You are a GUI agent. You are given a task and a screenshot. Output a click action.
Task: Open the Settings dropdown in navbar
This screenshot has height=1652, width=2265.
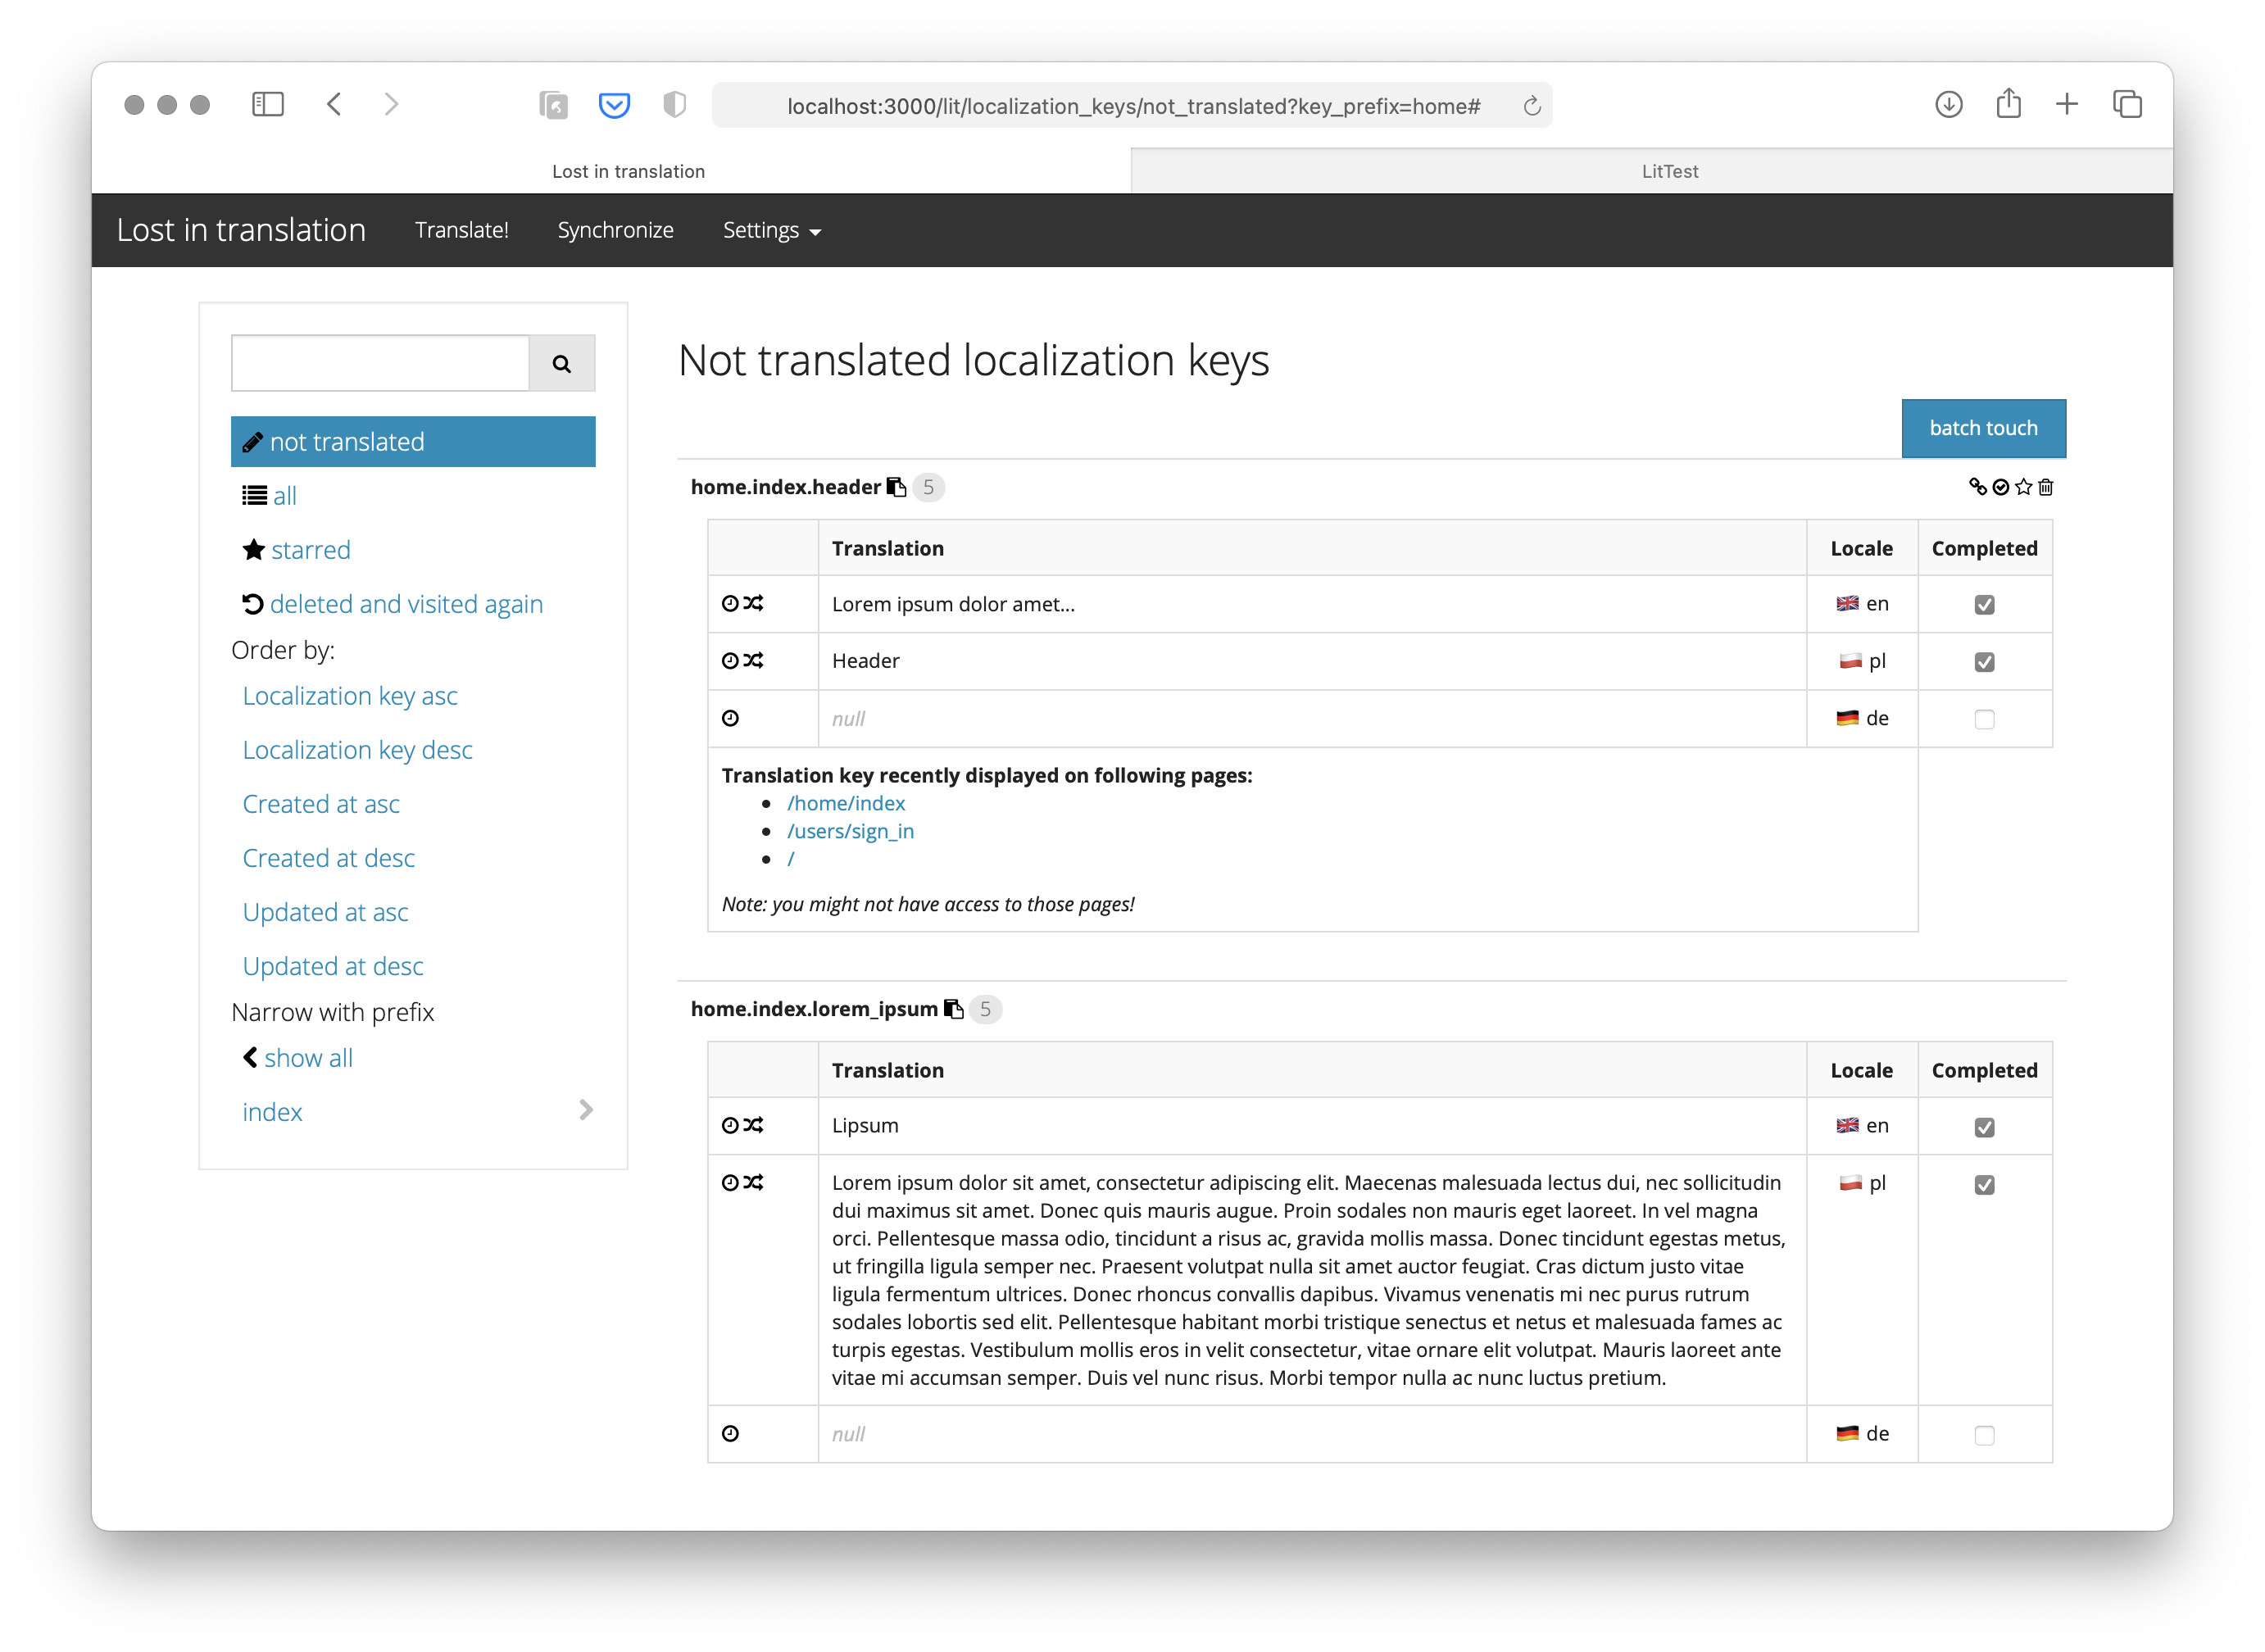pyautogui.click(x=771, y=231)
